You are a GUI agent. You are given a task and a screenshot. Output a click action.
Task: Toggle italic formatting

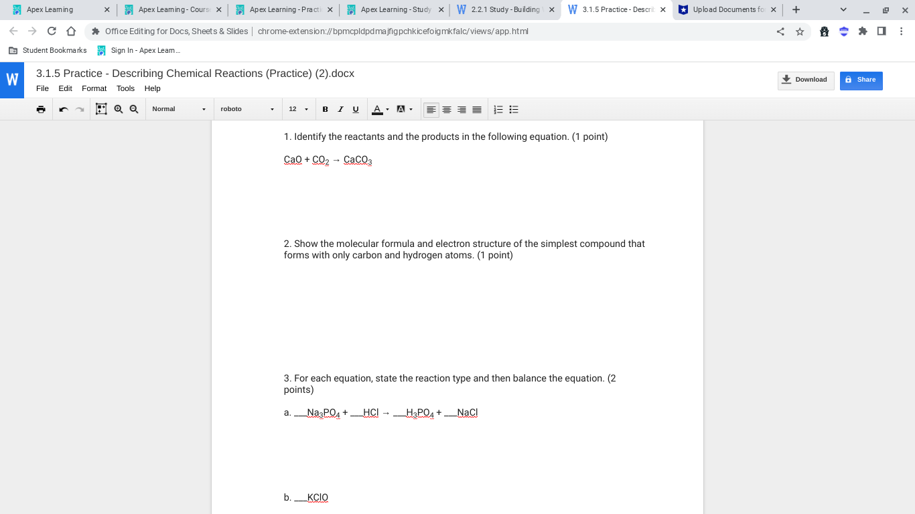coord(340,109)
